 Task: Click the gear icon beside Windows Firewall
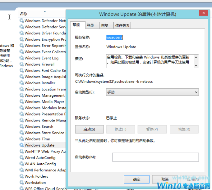click(21, 64)
